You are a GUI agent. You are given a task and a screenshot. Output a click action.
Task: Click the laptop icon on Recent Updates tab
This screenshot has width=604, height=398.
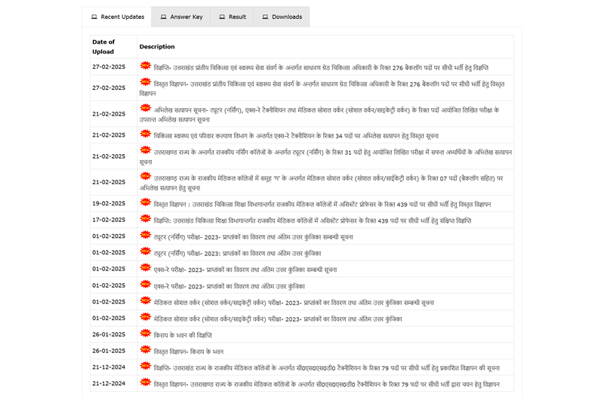tap(94, 17)
